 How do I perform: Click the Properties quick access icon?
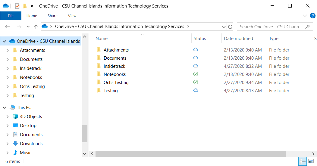click(x=17, y=6)
